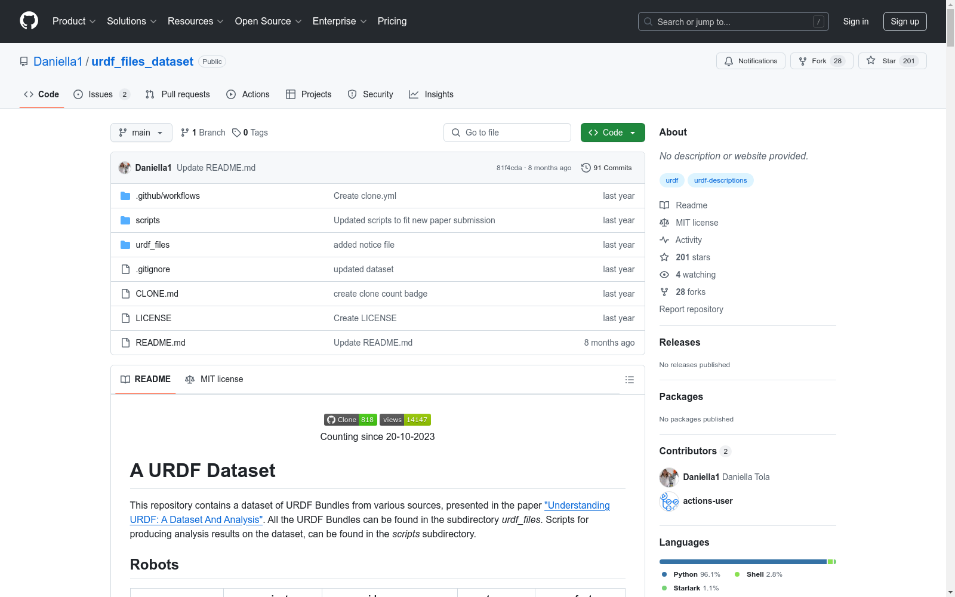Screen dimensions: 955x597
Task: Click the Releases heading link
Action: point(680,343)
